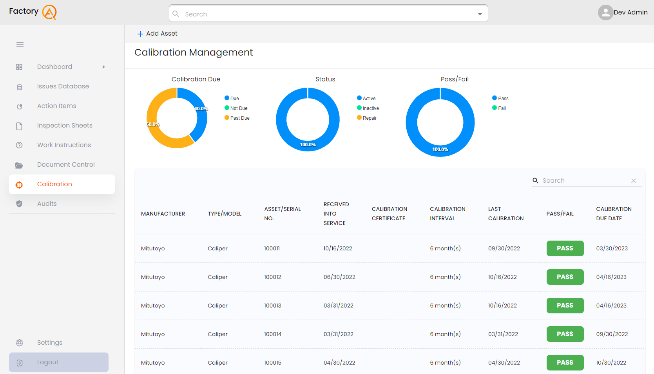Click the Pass/Fail donut chart ring
Image resolution: width=654 pixels, height=374 pixels.
[440, 151]
